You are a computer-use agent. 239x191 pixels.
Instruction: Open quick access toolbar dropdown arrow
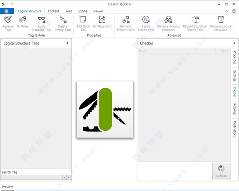pyautogui.click(x=12, y=4)
